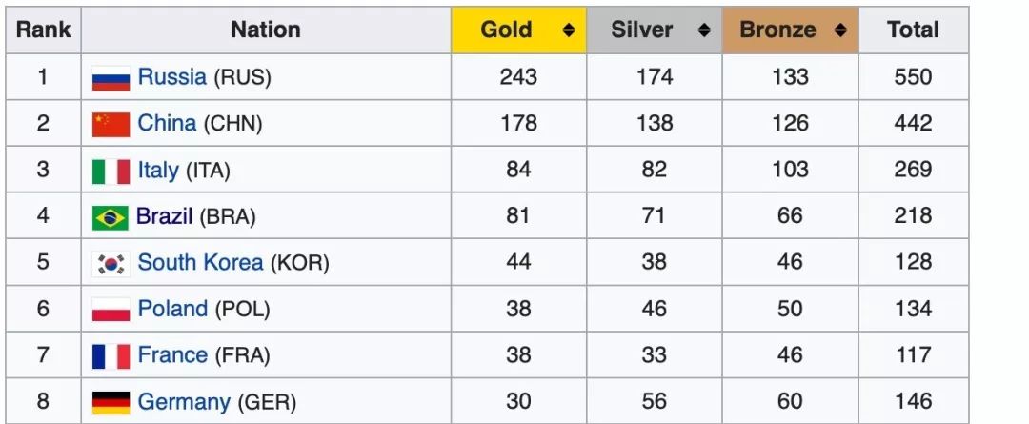
Task: Open the China country link
Action: pos(167,123)
